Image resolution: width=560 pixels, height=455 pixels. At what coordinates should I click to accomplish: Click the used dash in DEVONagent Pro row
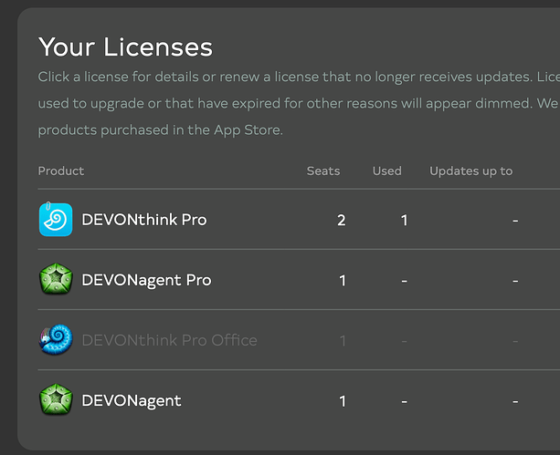coord(405,281)
